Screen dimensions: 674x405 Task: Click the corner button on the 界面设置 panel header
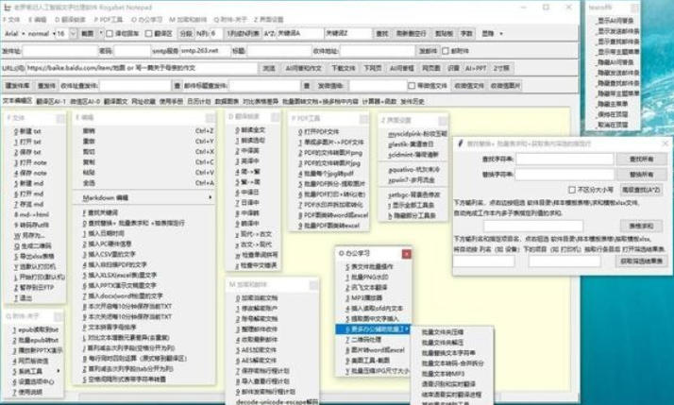tap(443, 121)
